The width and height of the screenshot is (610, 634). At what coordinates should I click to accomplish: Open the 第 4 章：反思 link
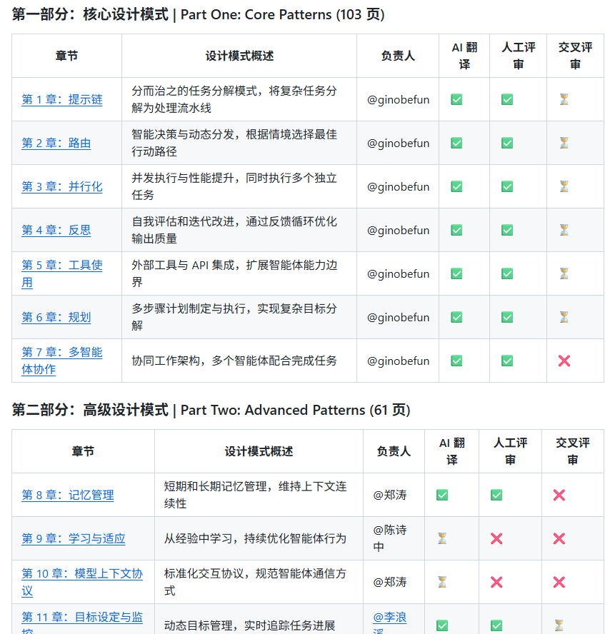point(56,230)
